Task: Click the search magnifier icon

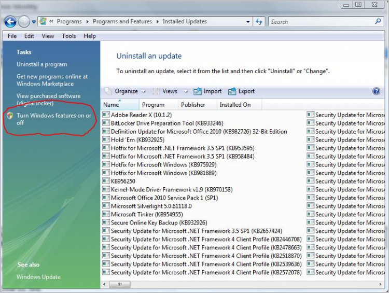Action: tap(378, 21)
